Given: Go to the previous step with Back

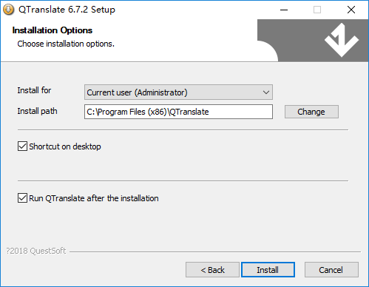Looking at the screenshot, I should point(212,270).
